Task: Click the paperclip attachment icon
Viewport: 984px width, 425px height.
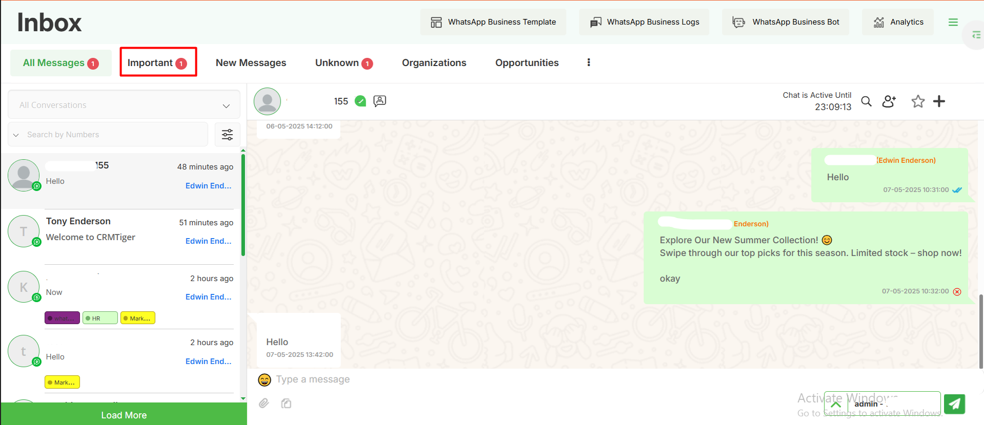Action: pyautogui.click(x=264, y=403)
